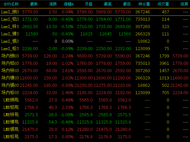190x142 pixels.
Task: Select the LmeS_锡3 contract row
Action: (95, 41)
